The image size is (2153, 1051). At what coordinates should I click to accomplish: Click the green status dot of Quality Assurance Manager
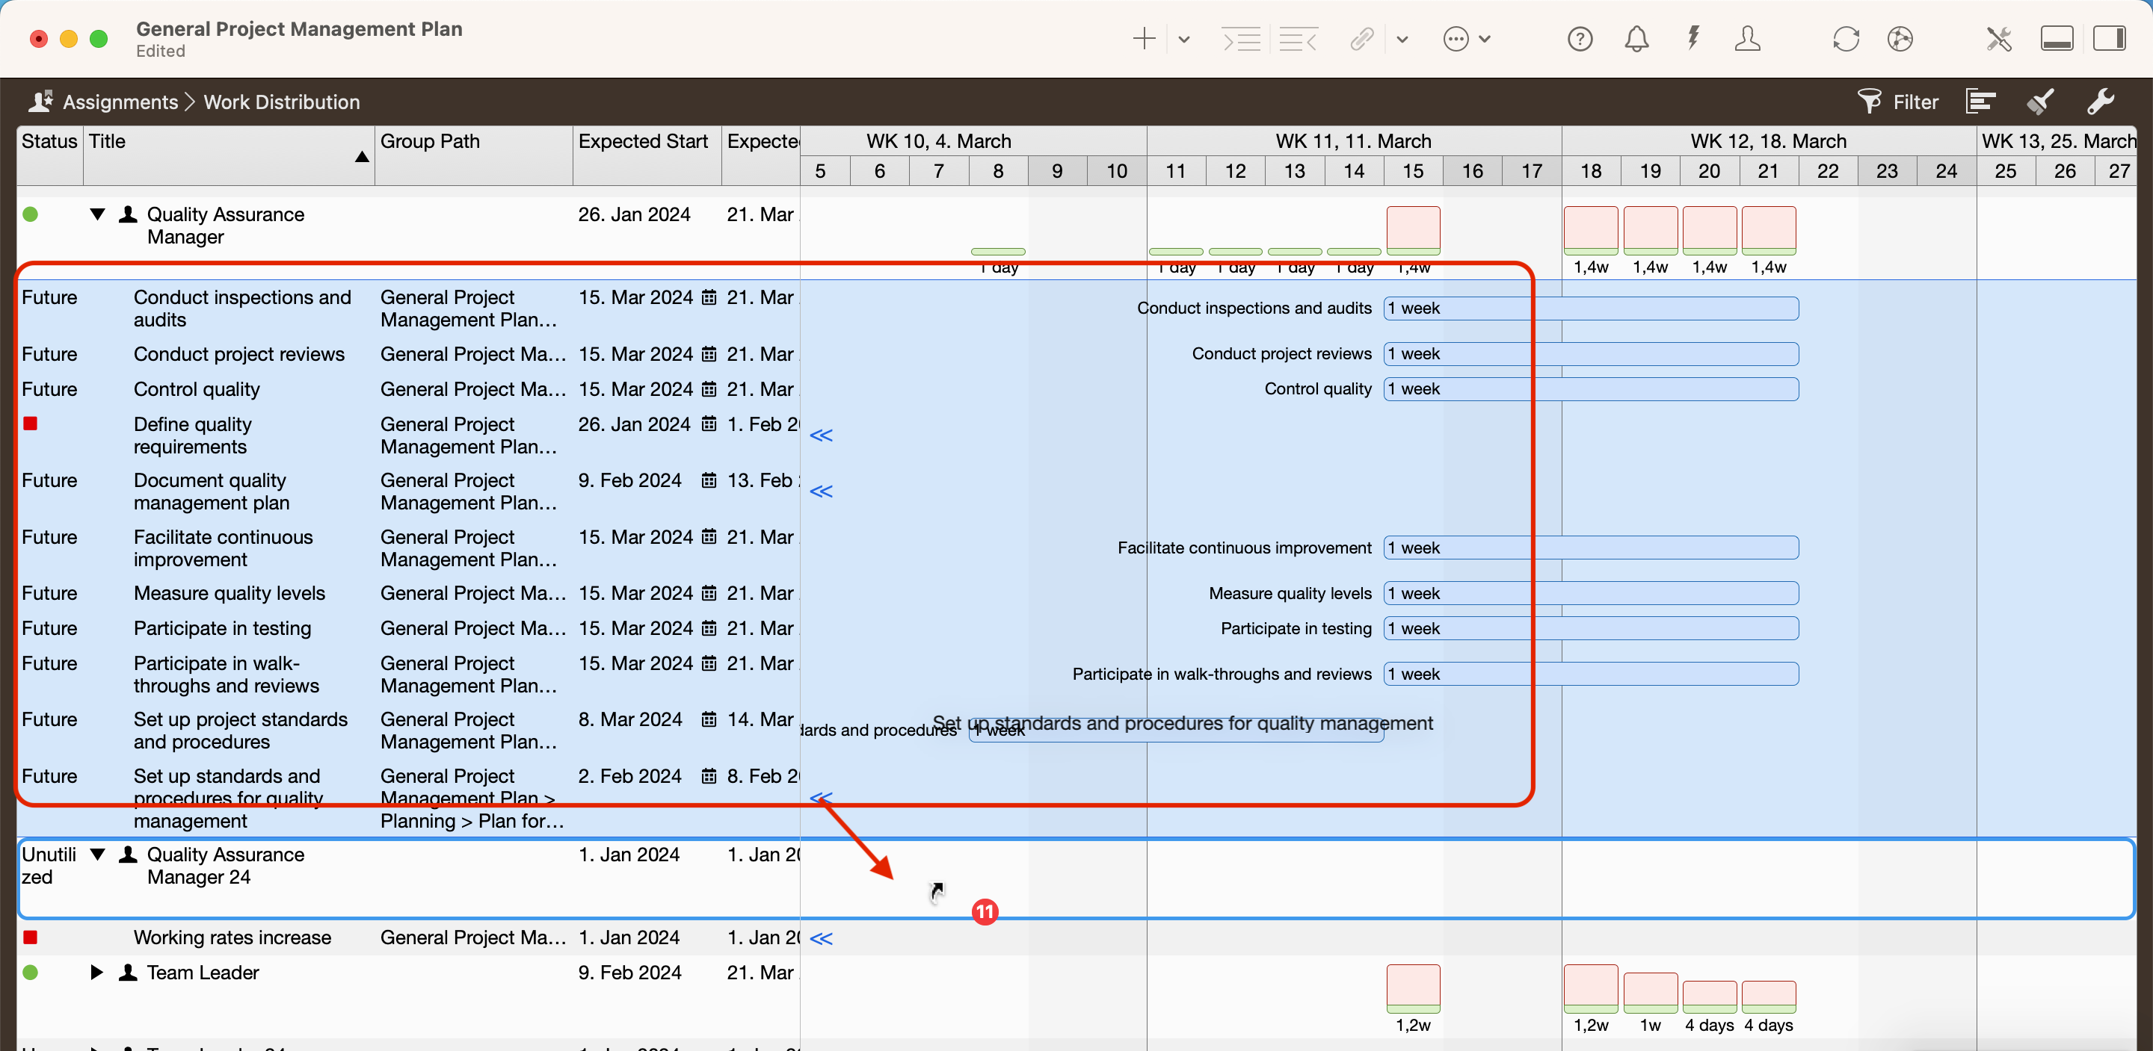point(31,214)
